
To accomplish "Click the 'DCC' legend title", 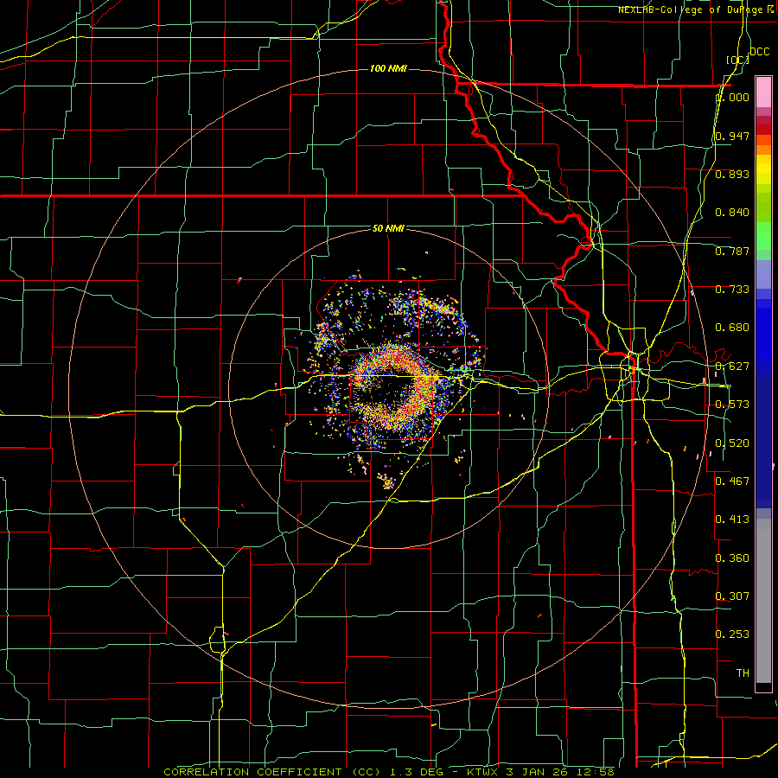I will pyautogui.click(x=759, y=52).
